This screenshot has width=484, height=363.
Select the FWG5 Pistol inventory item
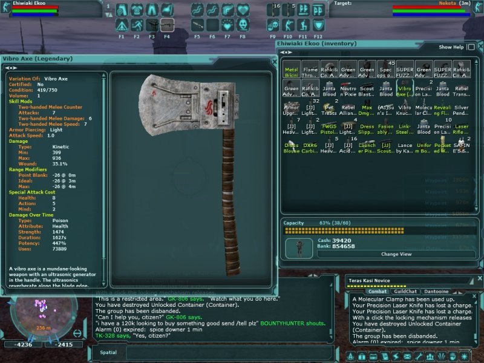click(x=329, y=126)
